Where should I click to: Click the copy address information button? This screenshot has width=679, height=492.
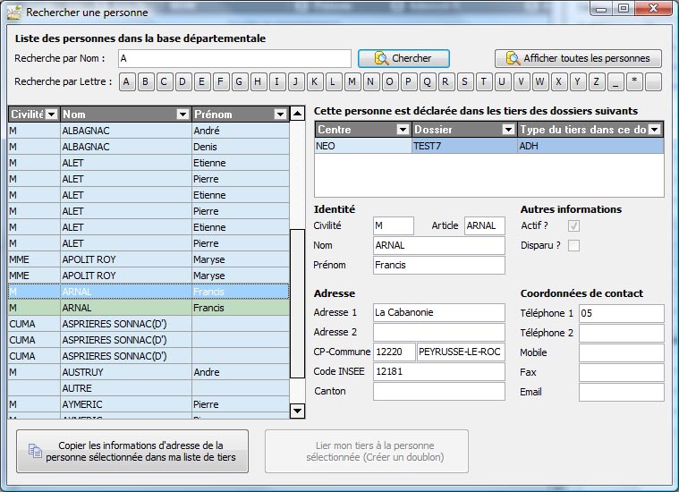[x=132, y=451]
